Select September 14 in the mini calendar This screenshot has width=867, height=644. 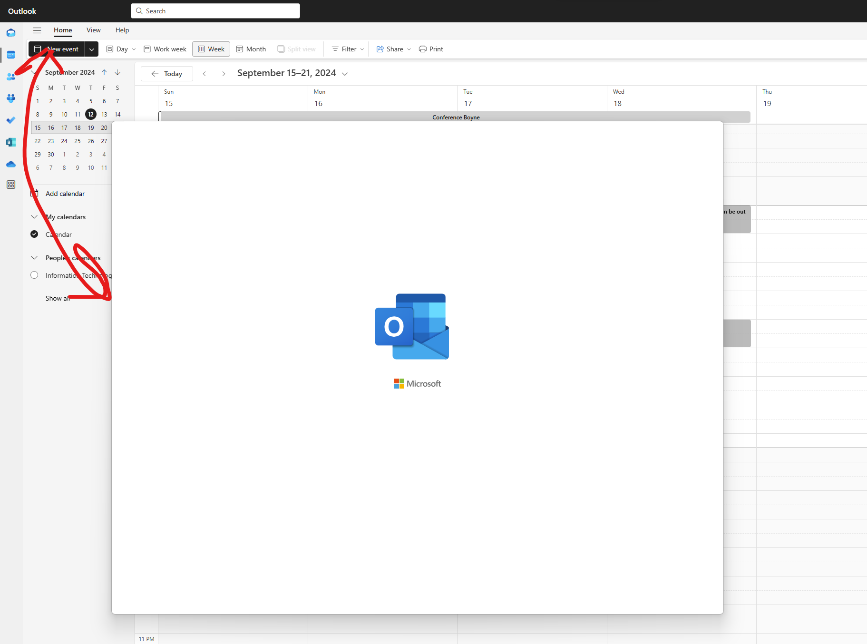(117, 114)
